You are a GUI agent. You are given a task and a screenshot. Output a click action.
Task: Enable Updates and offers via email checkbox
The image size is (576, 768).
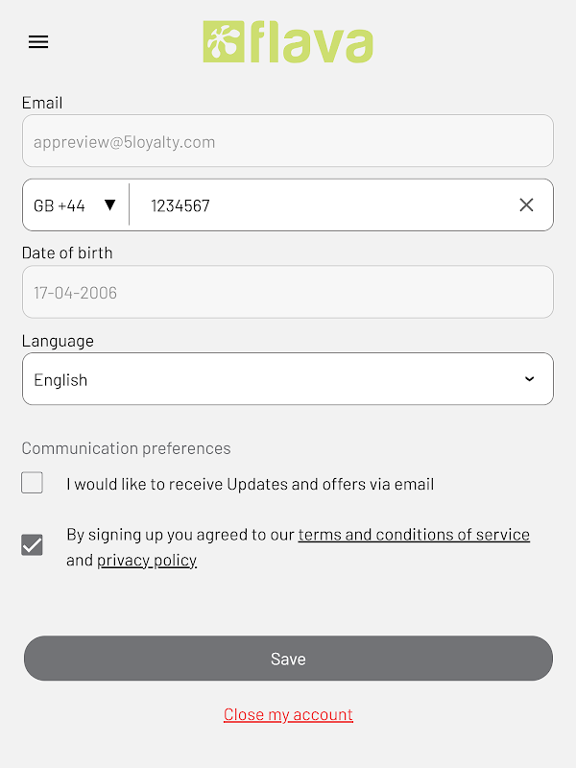[x=33, y=483]
